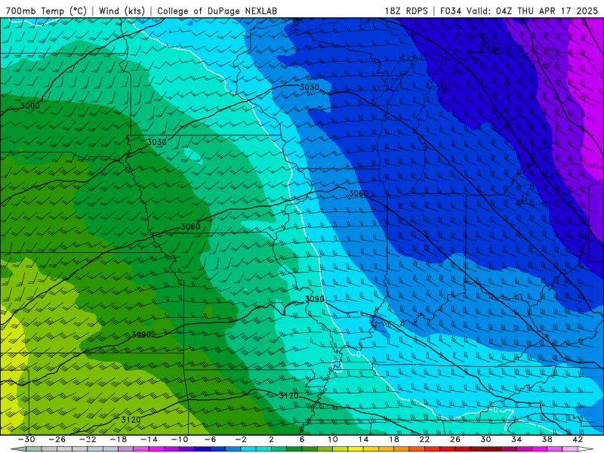
Task: Select the -10 value on the color scale
Action: (180, 439)
